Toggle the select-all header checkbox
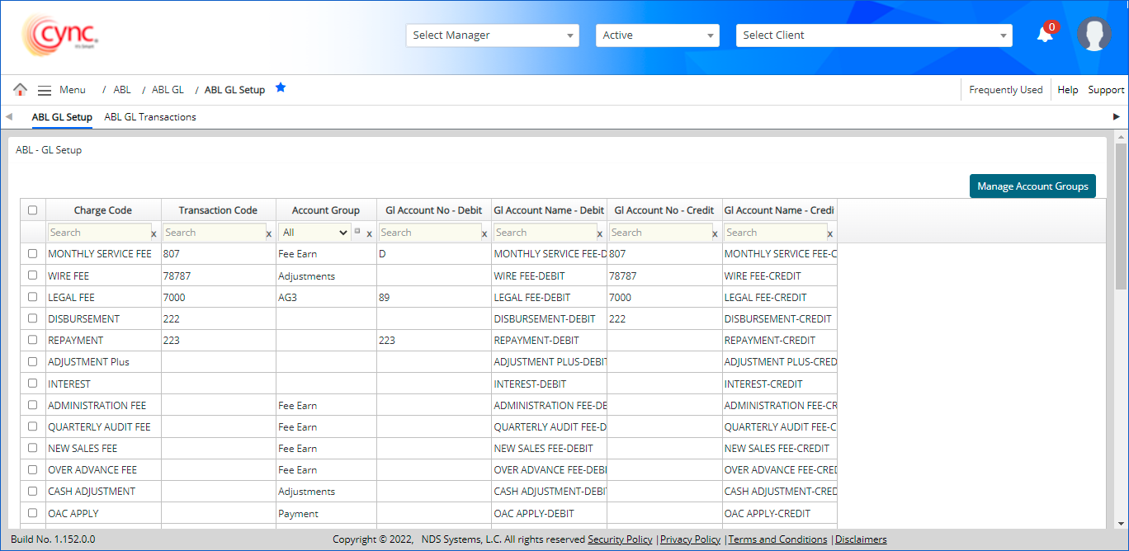 point(33,210)
